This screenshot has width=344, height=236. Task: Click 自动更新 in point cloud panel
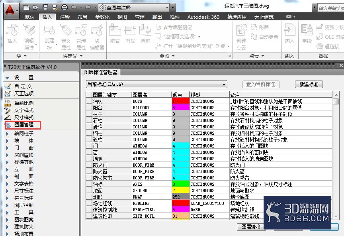(265, 37)
